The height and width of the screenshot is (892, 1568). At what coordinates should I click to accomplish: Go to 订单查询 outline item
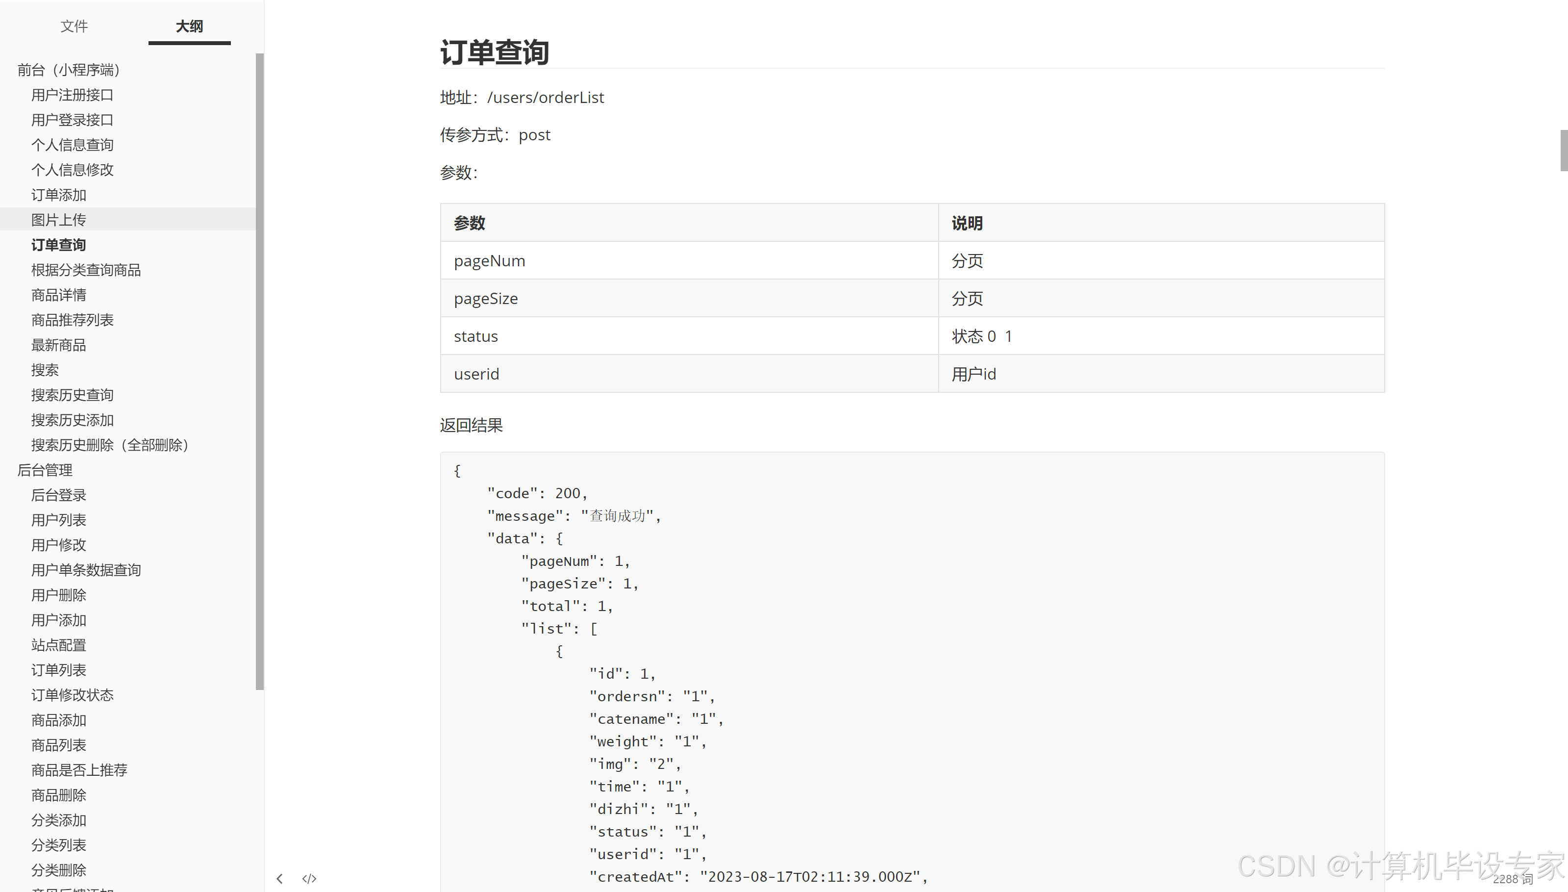click(59, 245)
